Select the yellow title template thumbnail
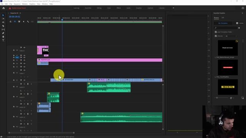246x138 pixels. point(228,87)
